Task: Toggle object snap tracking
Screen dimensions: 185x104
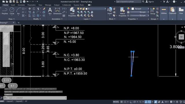Action: (x=146, y=102)
